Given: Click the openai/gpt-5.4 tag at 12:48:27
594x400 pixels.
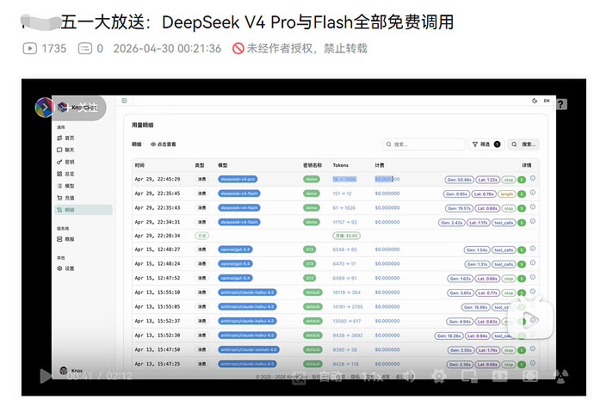Looking at the screenshot, I should pos(235,249).
